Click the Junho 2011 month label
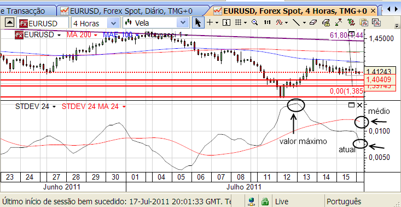This screenshot has width=401, height=207. pyautogui.click(x=62, y=187)
